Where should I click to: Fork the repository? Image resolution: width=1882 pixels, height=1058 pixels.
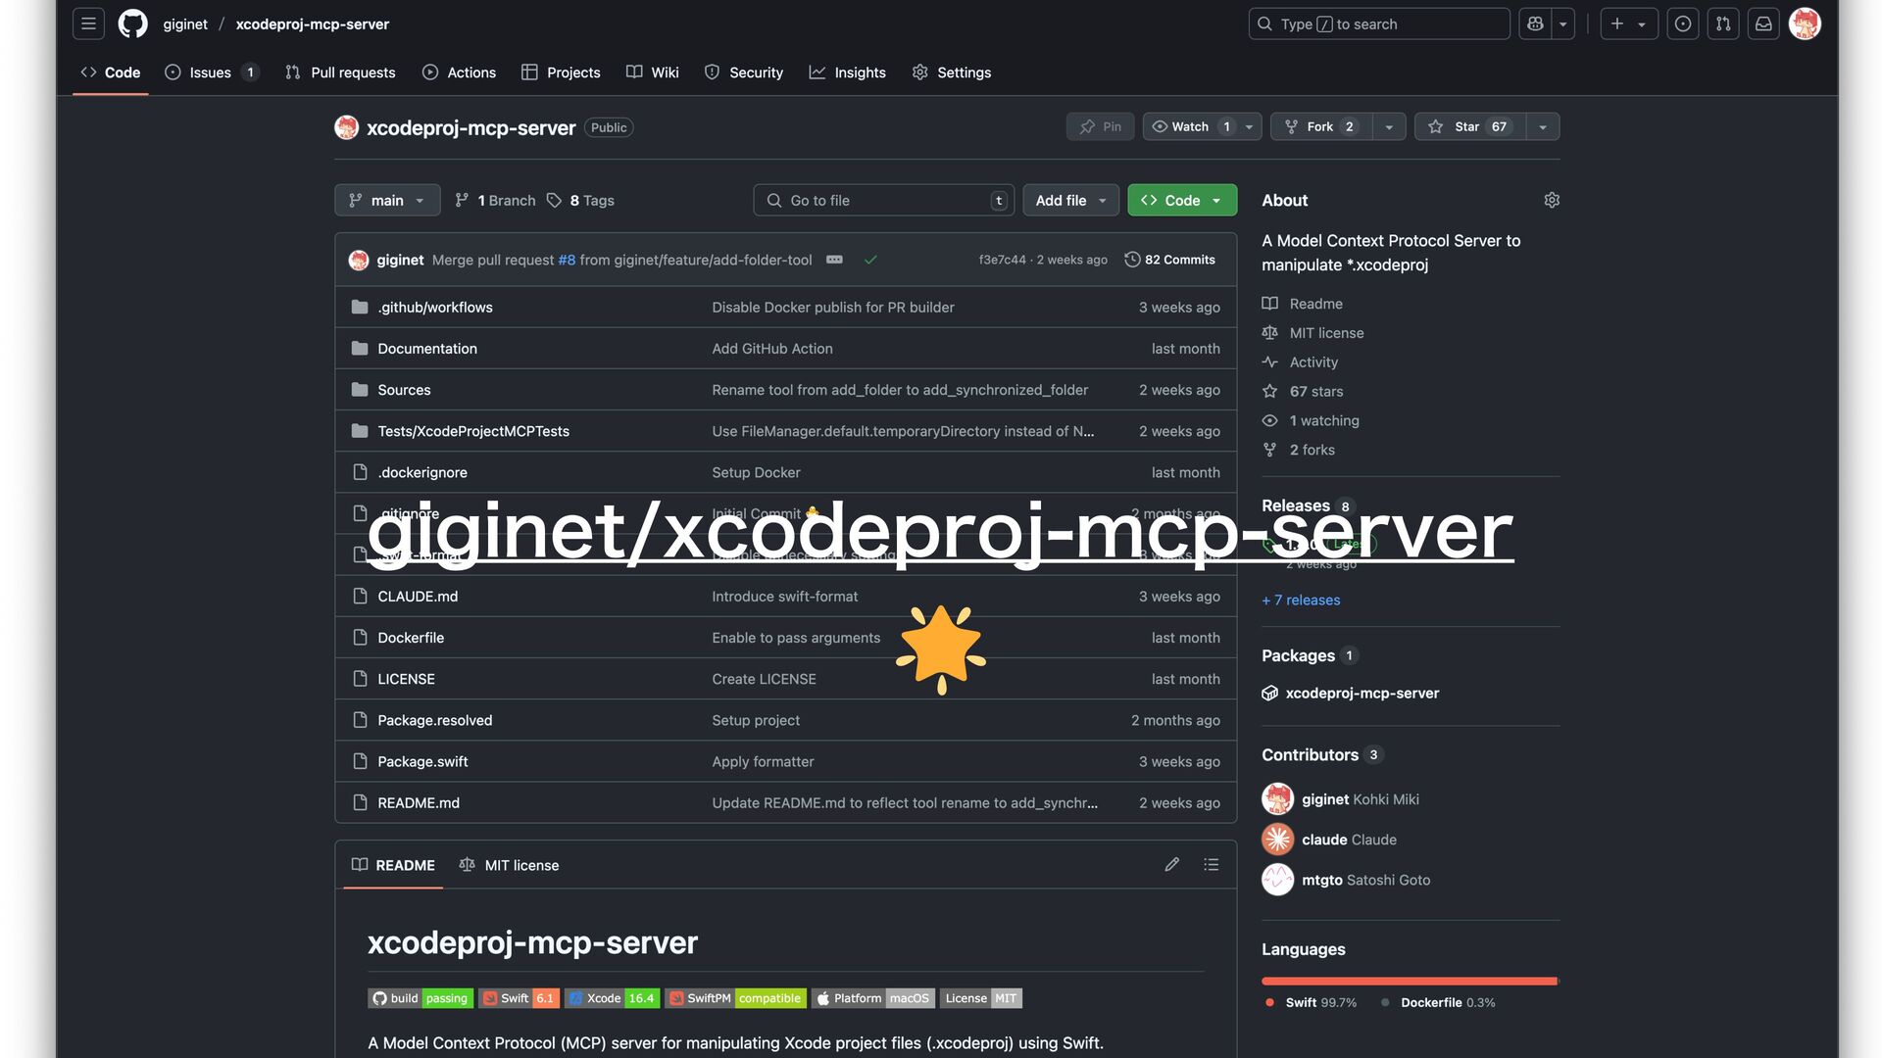[x=1320, y=126]
